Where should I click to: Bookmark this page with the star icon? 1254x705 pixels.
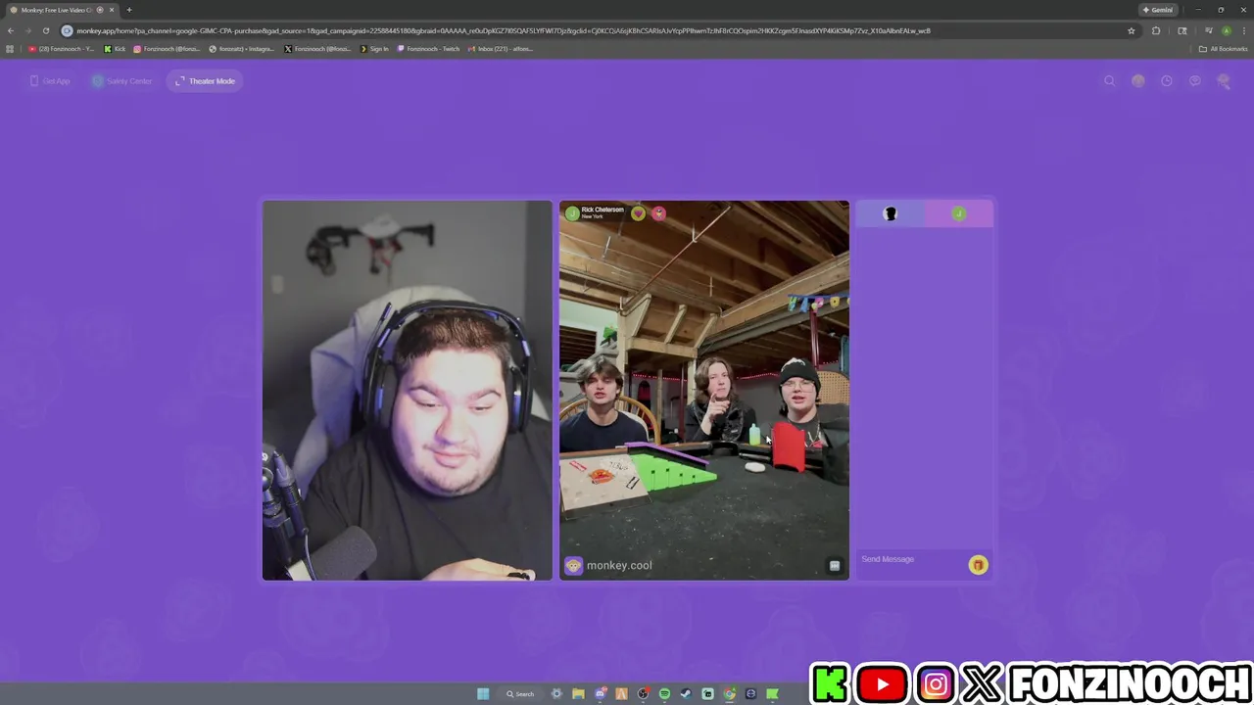pos(1131,30)
